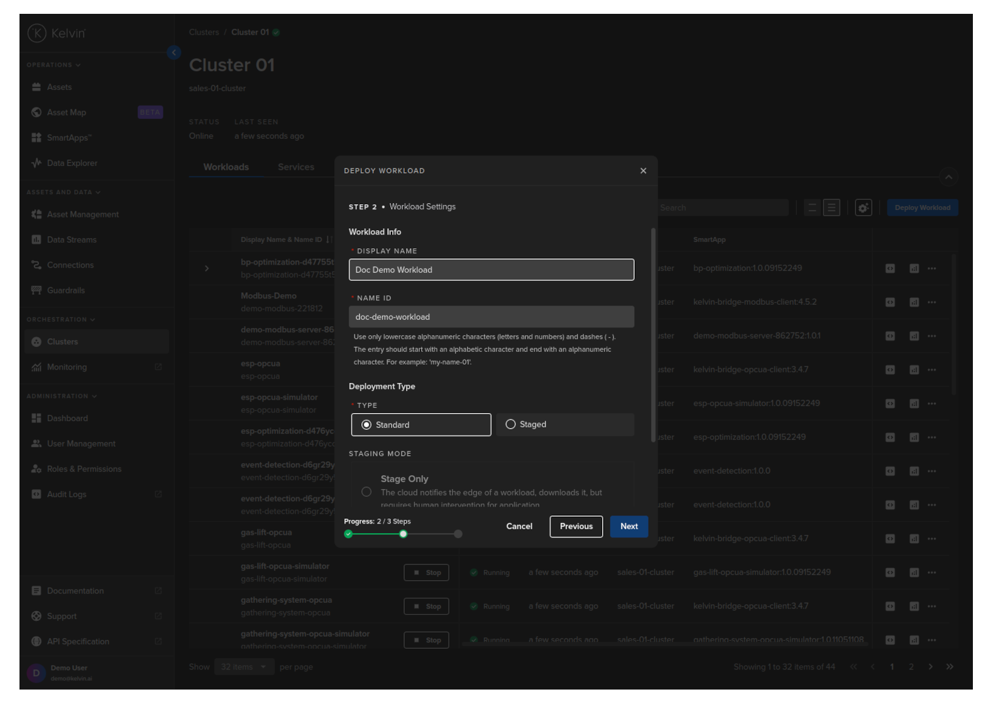Click the Data Explorer sidebar icon
This screenshot has height=704, width=993.
point(36,163)
